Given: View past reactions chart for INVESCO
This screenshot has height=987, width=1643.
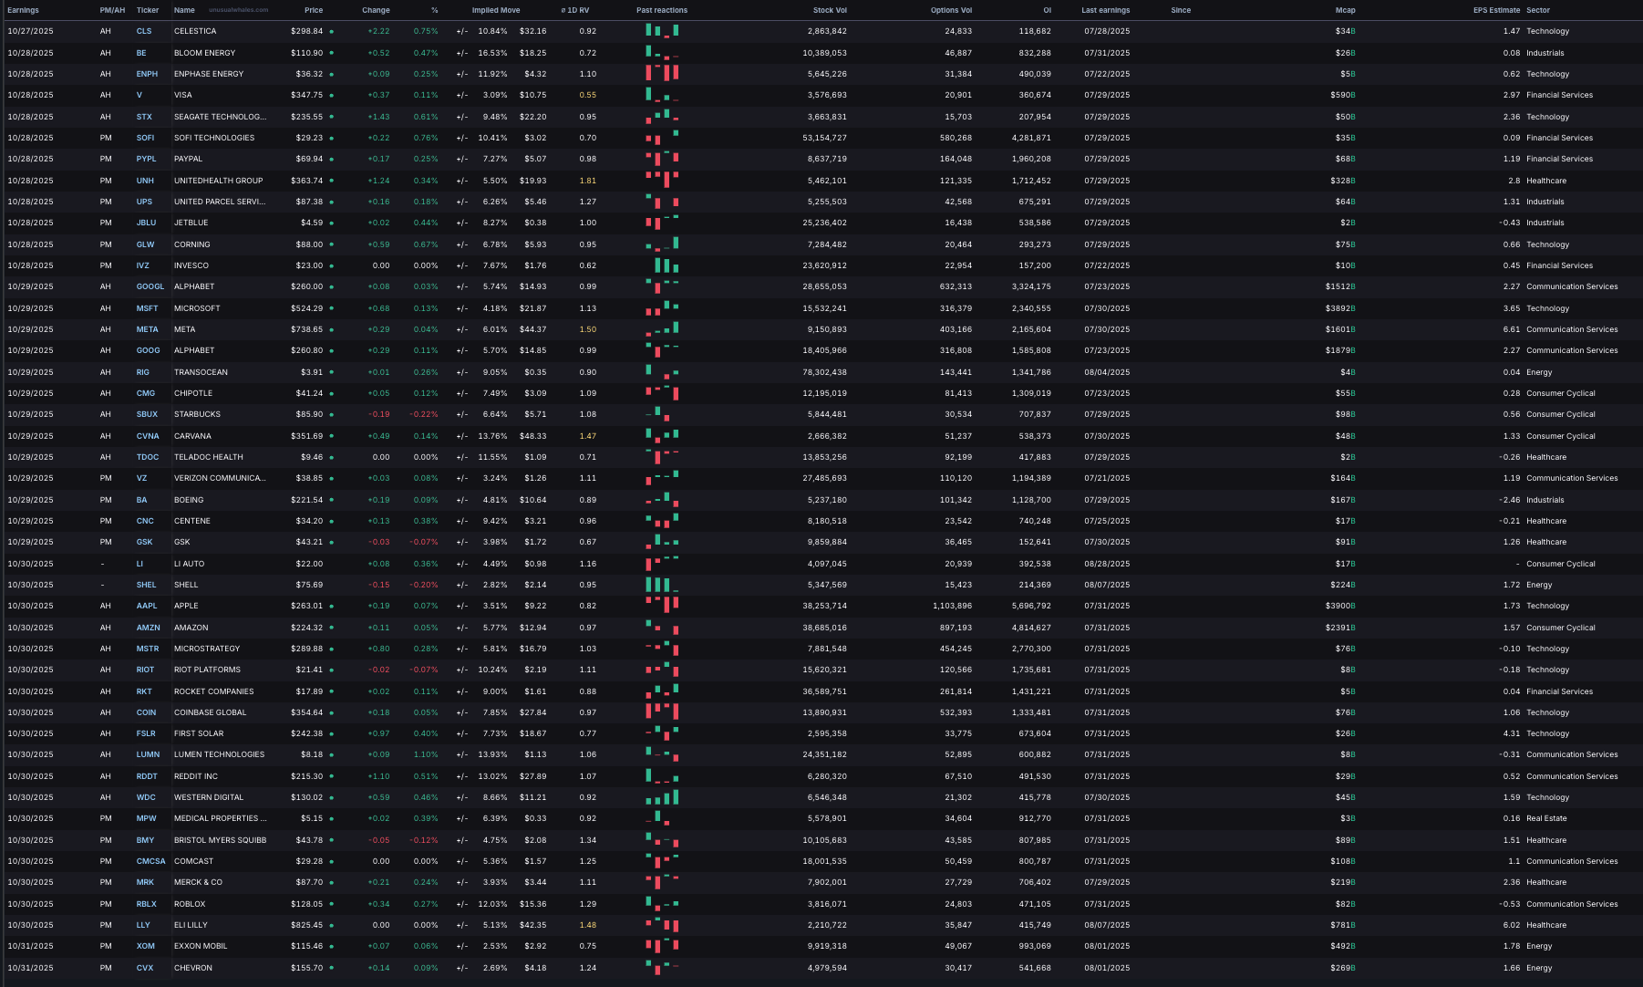Looking at the screenshot, I should tap(666, 265).
